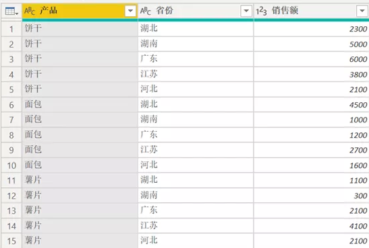369x248 pixels.
Task: Select the 产品 column header
Action: tap(80, 11)
